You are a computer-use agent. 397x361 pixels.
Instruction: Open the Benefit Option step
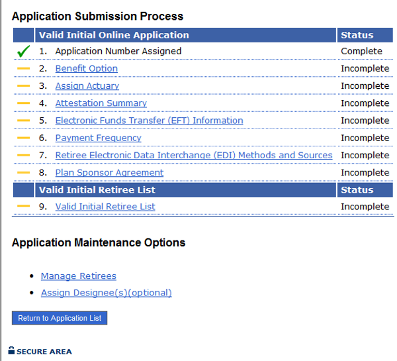[86, 69]
